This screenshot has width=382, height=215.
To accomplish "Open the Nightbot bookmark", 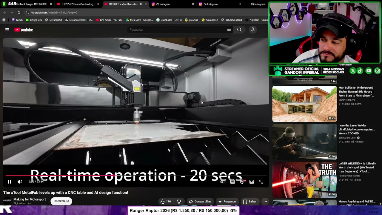I will point(257,20).
